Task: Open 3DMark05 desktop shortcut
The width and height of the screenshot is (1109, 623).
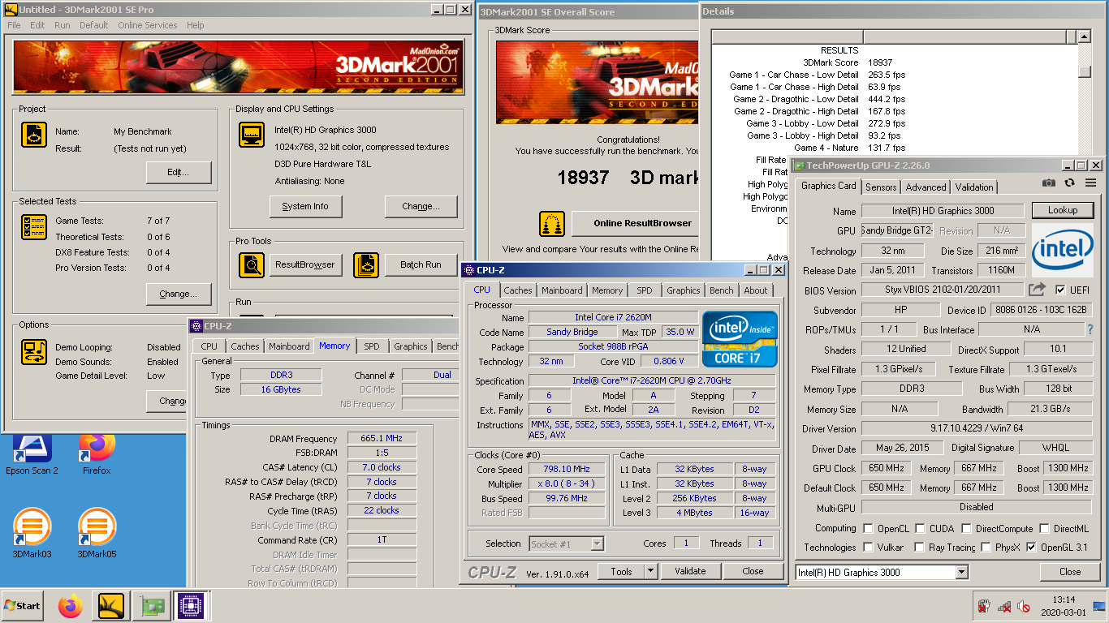Action: pos(97,533)
